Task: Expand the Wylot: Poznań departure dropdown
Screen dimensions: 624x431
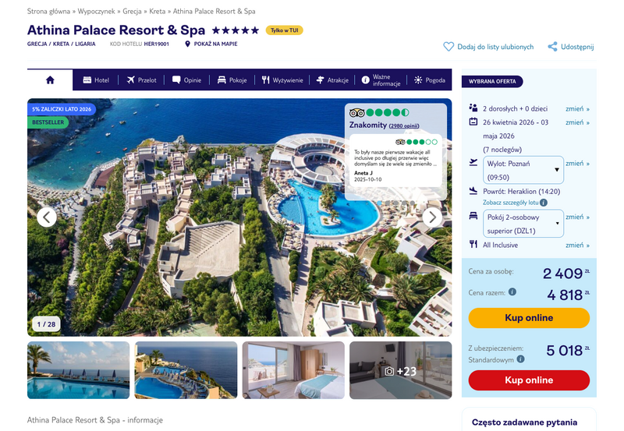Action: pos(523,170)
